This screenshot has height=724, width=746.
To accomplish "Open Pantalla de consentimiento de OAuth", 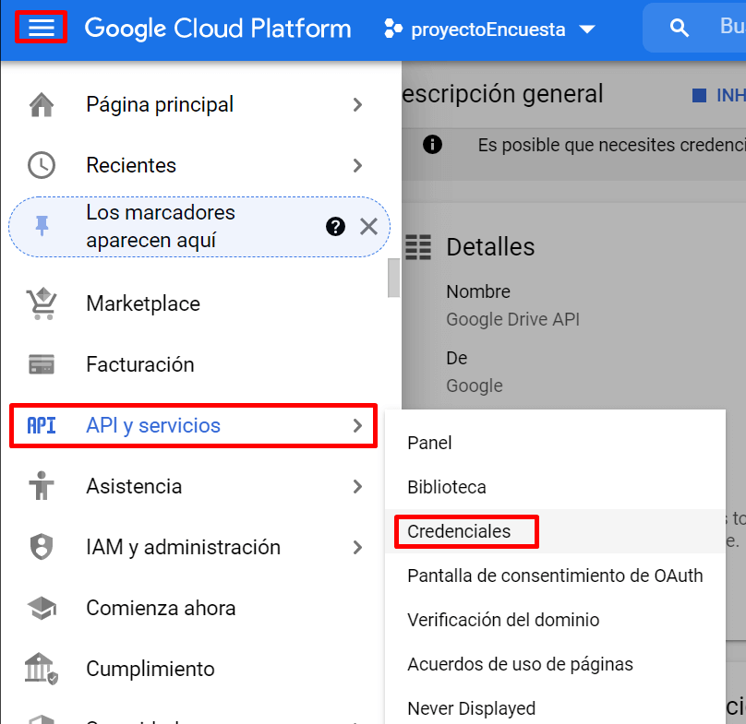I will click(555, 576).
